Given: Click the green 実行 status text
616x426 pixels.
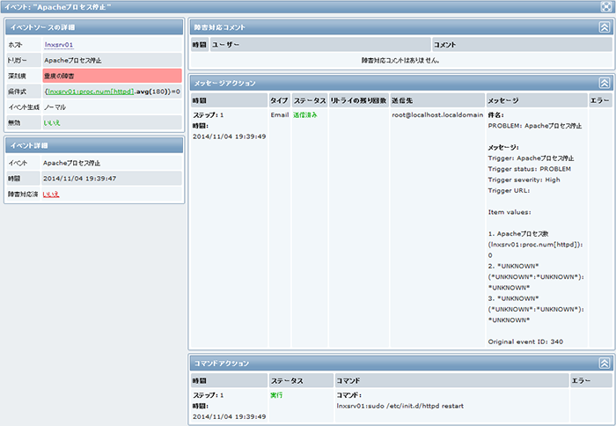Looking at the screenshot, I should click(x=276, y=395).
